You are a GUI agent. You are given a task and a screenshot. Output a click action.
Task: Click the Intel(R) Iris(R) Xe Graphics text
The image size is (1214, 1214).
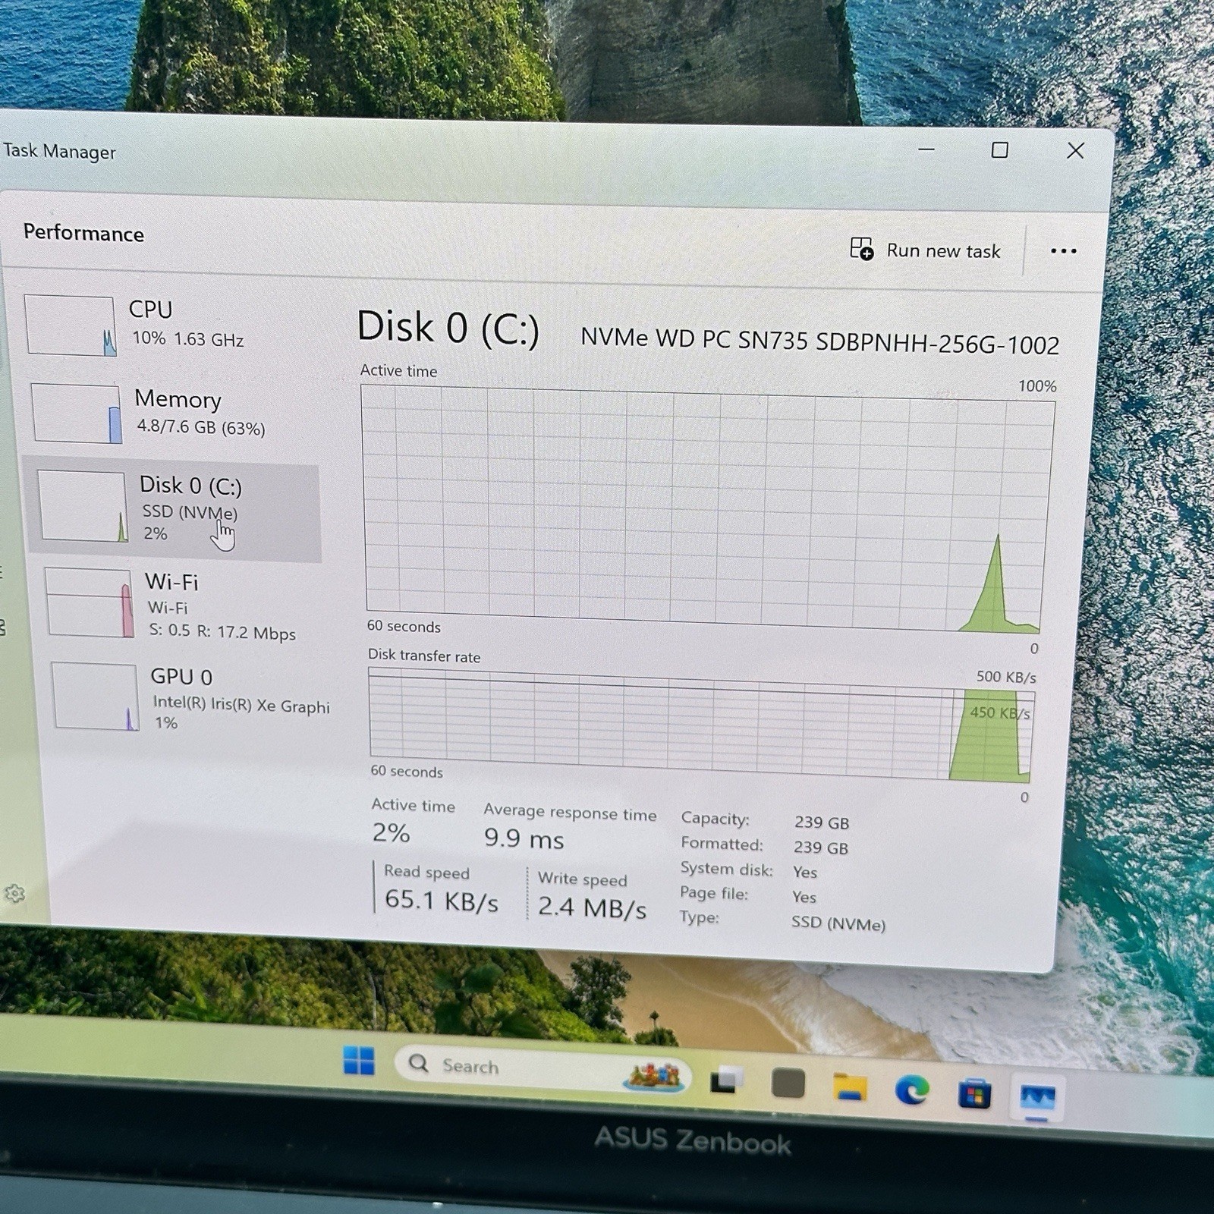(241, 705)
